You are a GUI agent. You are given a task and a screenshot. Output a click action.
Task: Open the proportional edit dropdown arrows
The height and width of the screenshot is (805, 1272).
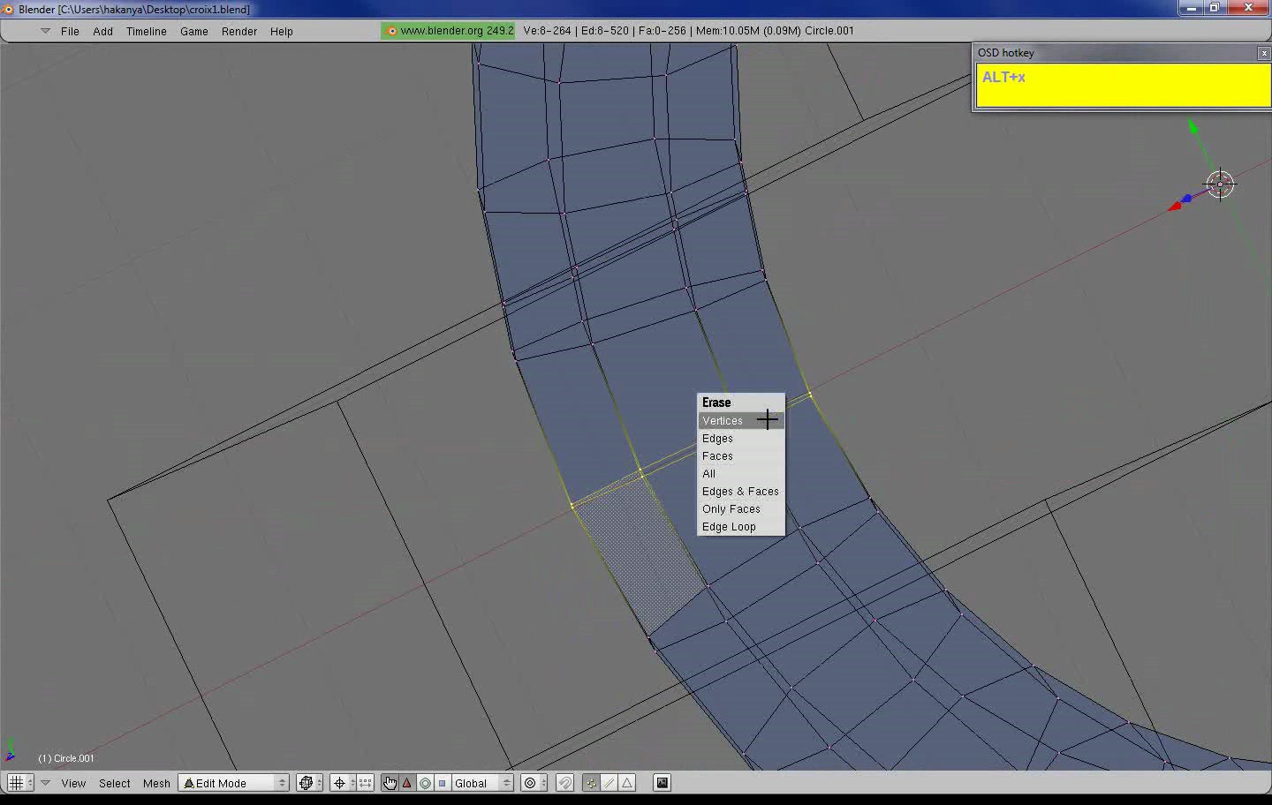click(541, 783)
